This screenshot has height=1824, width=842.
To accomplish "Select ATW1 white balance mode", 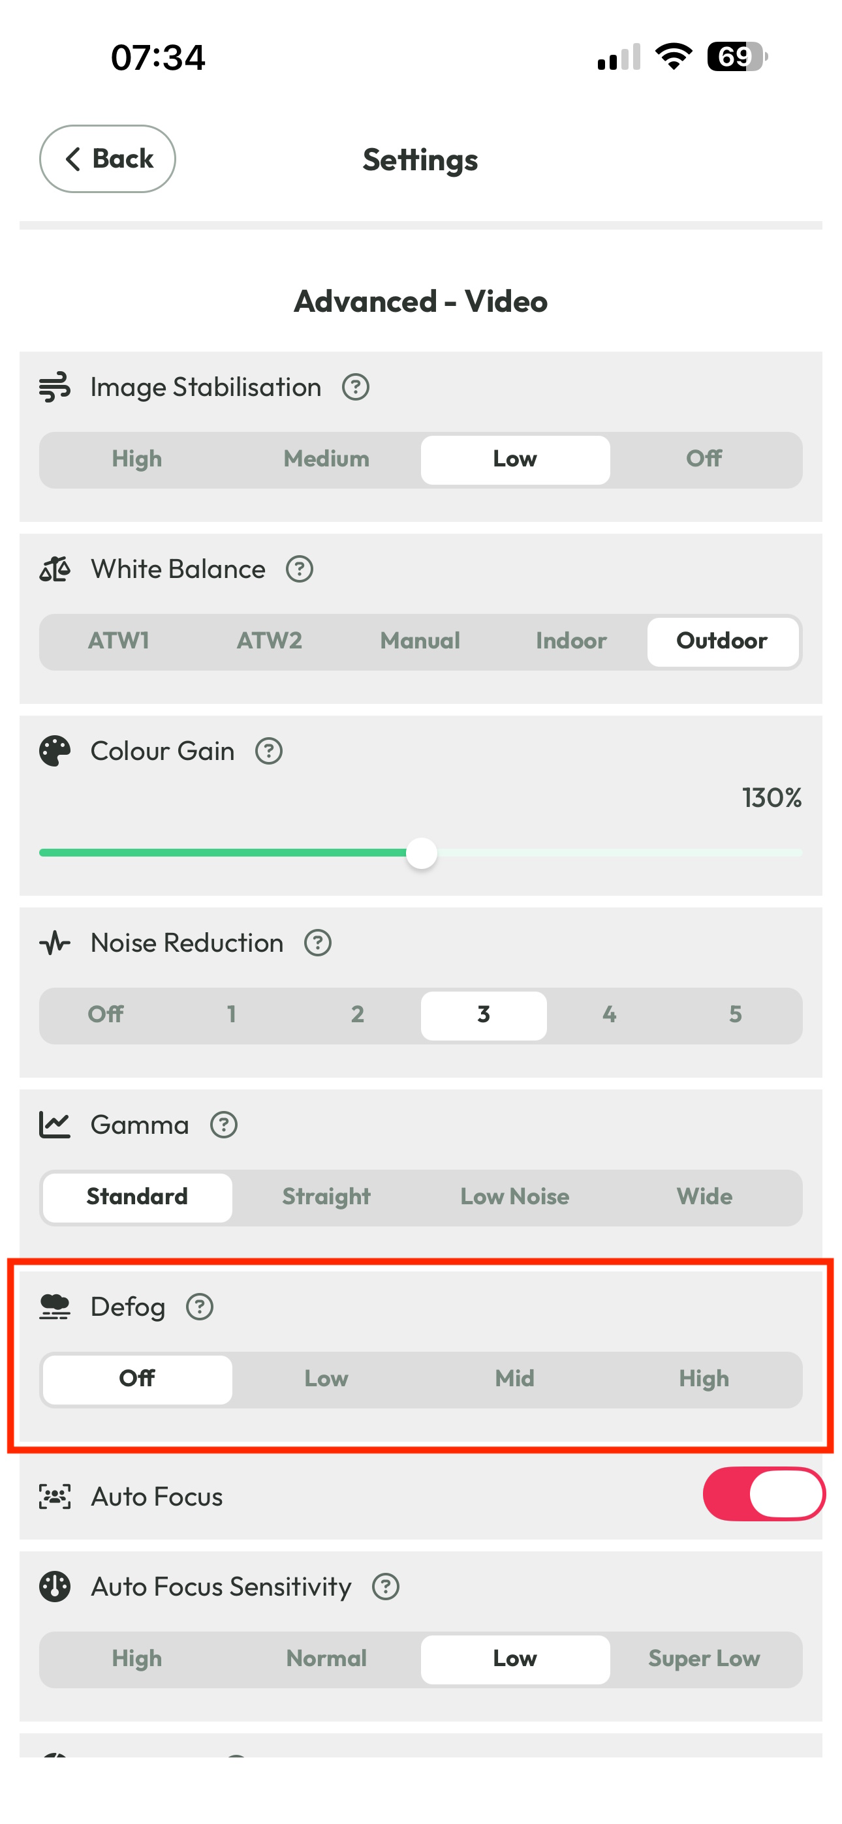I will (118, 641).
